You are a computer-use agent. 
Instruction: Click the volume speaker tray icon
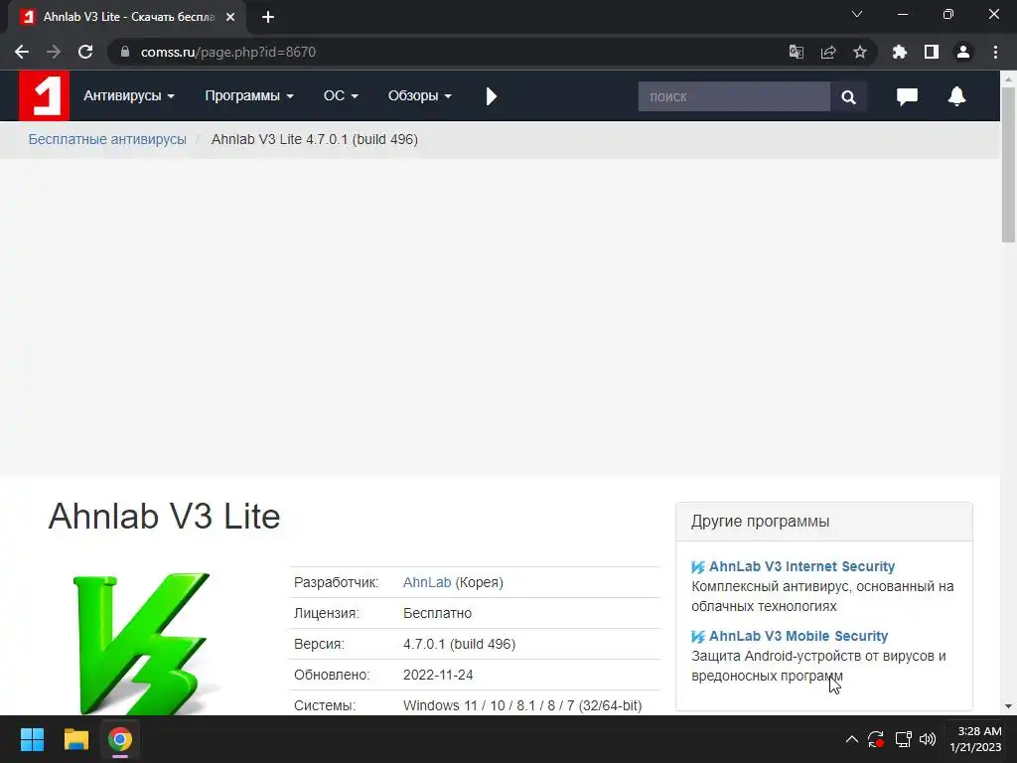928,739
